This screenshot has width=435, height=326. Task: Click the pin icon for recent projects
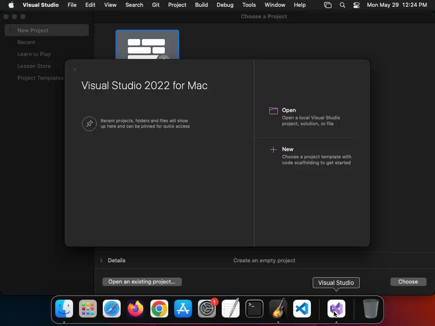tap(89, 124)
